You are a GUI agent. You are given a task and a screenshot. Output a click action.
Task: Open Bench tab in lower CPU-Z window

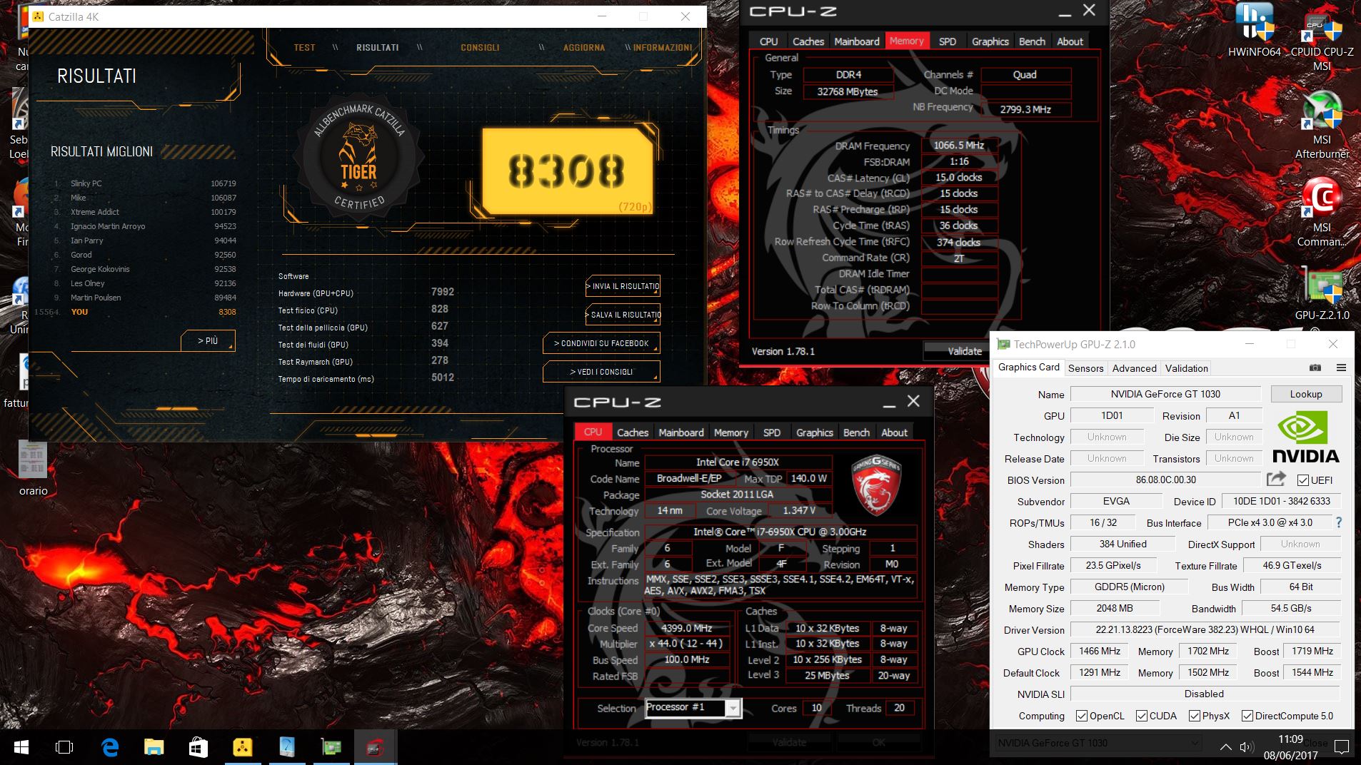tap(856, 432)
